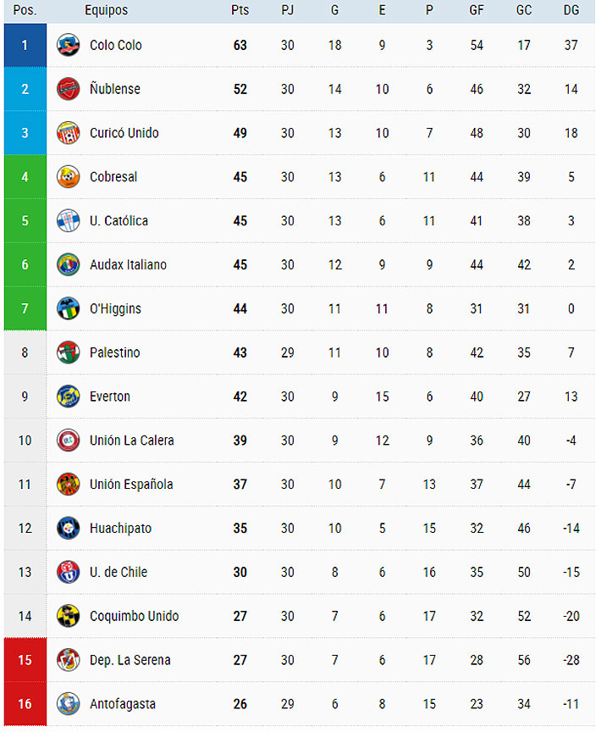Viewport: 601px width, 732px height.
Task: Click the U. Católica team crest
Action: [x=68, y=221]
